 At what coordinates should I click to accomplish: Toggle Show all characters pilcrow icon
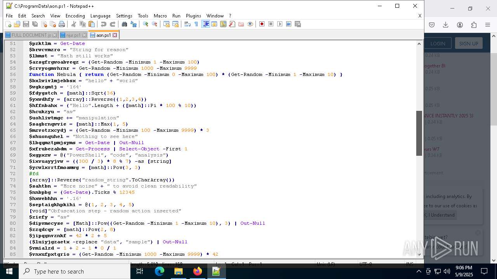pyautogui.click(x=196, y=24)
